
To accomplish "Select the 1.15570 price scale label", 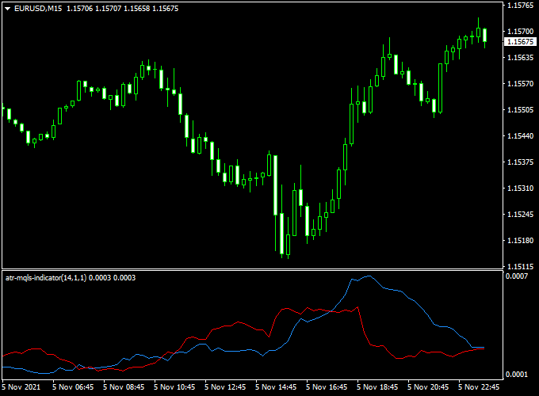I will pyautogui.click(x=521, y=83).
